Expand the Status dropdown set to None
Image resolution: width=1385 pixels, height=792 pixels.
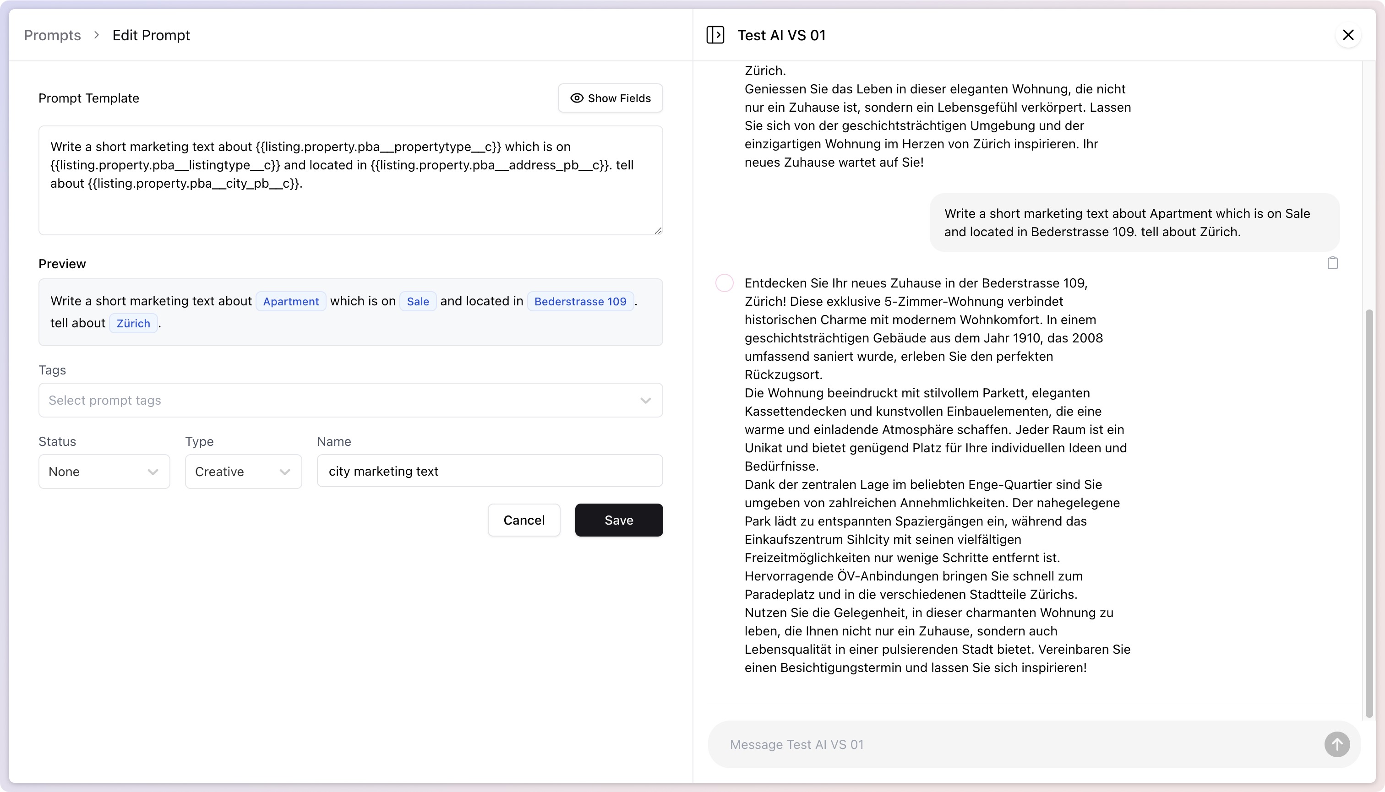[104, 472]
